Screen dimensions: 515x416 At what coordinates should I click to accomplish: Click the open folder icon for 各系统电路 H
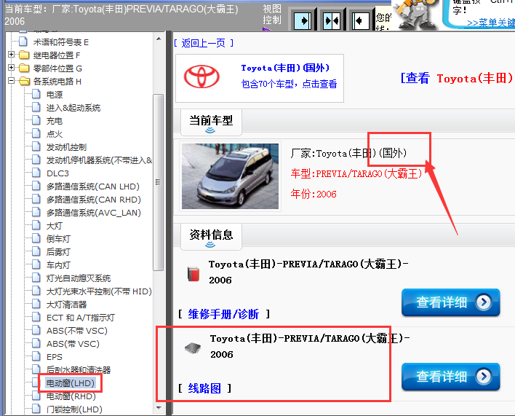[x=24, y=81]
